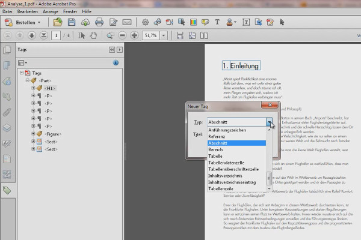Click the two-page view icon

[204, 35]
